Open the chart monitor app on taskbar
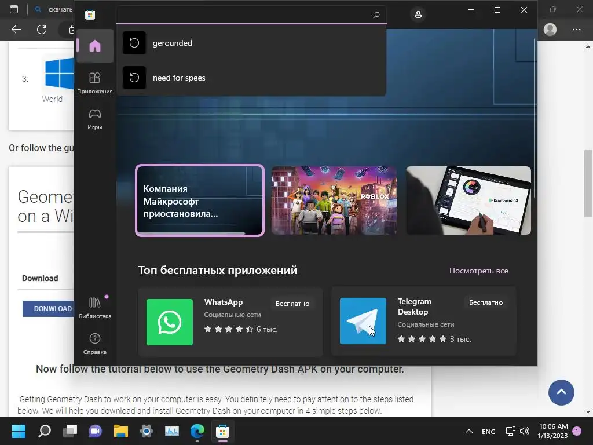 point(172,431)
